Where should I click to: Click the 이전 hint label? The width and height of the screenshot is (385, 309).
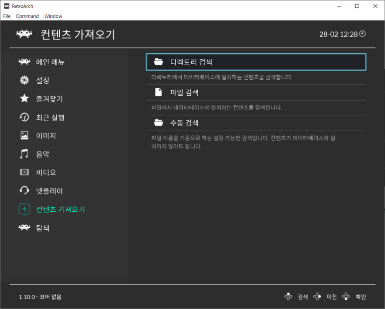point(332,297)
